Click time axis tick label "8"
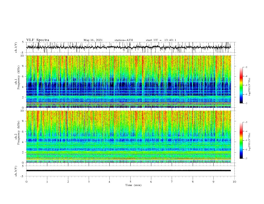The height and width of the screenshot is (204, 264). point(193,182)
